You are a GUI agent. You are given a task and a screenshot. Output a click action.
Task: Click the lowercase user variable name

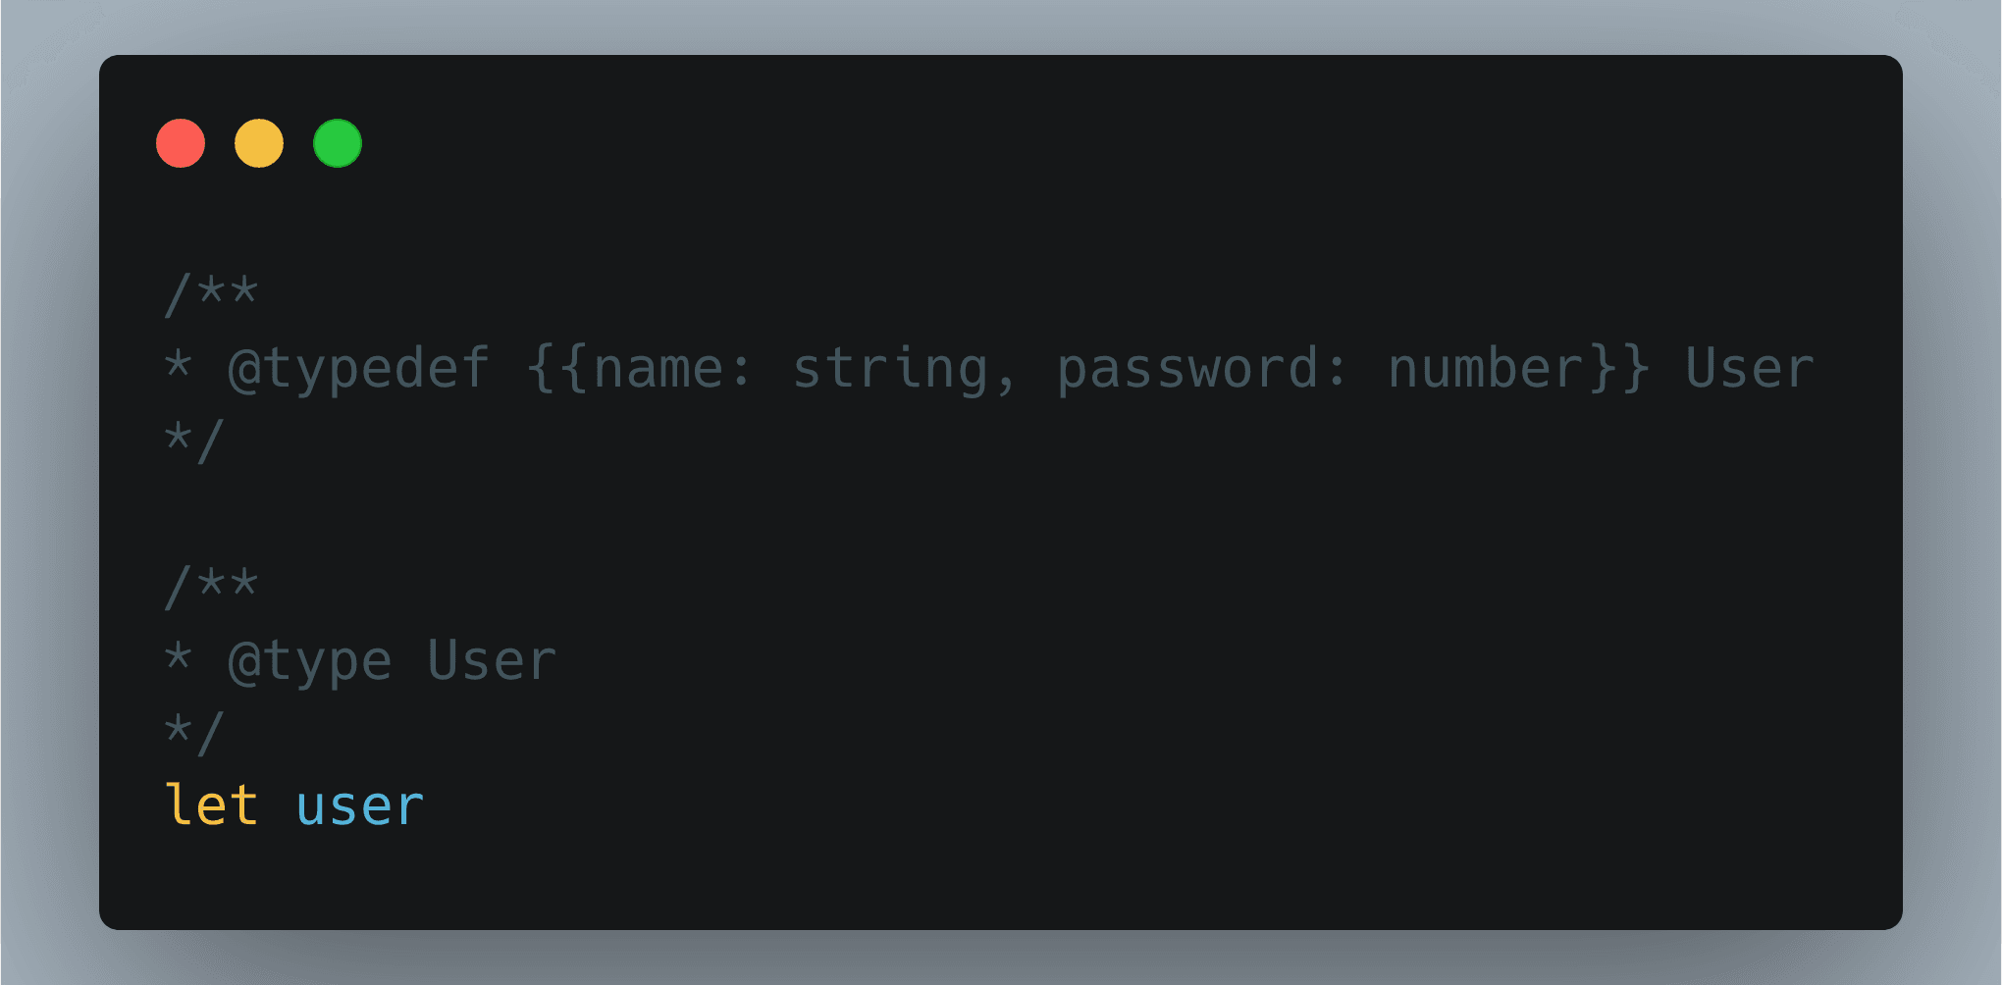(360, 805)
